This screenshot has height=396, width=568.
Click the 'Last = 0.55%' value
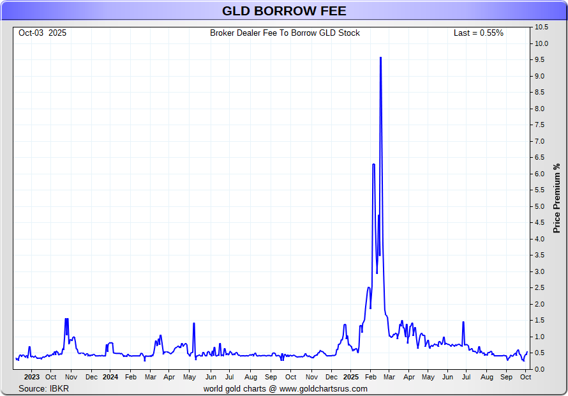479,33
